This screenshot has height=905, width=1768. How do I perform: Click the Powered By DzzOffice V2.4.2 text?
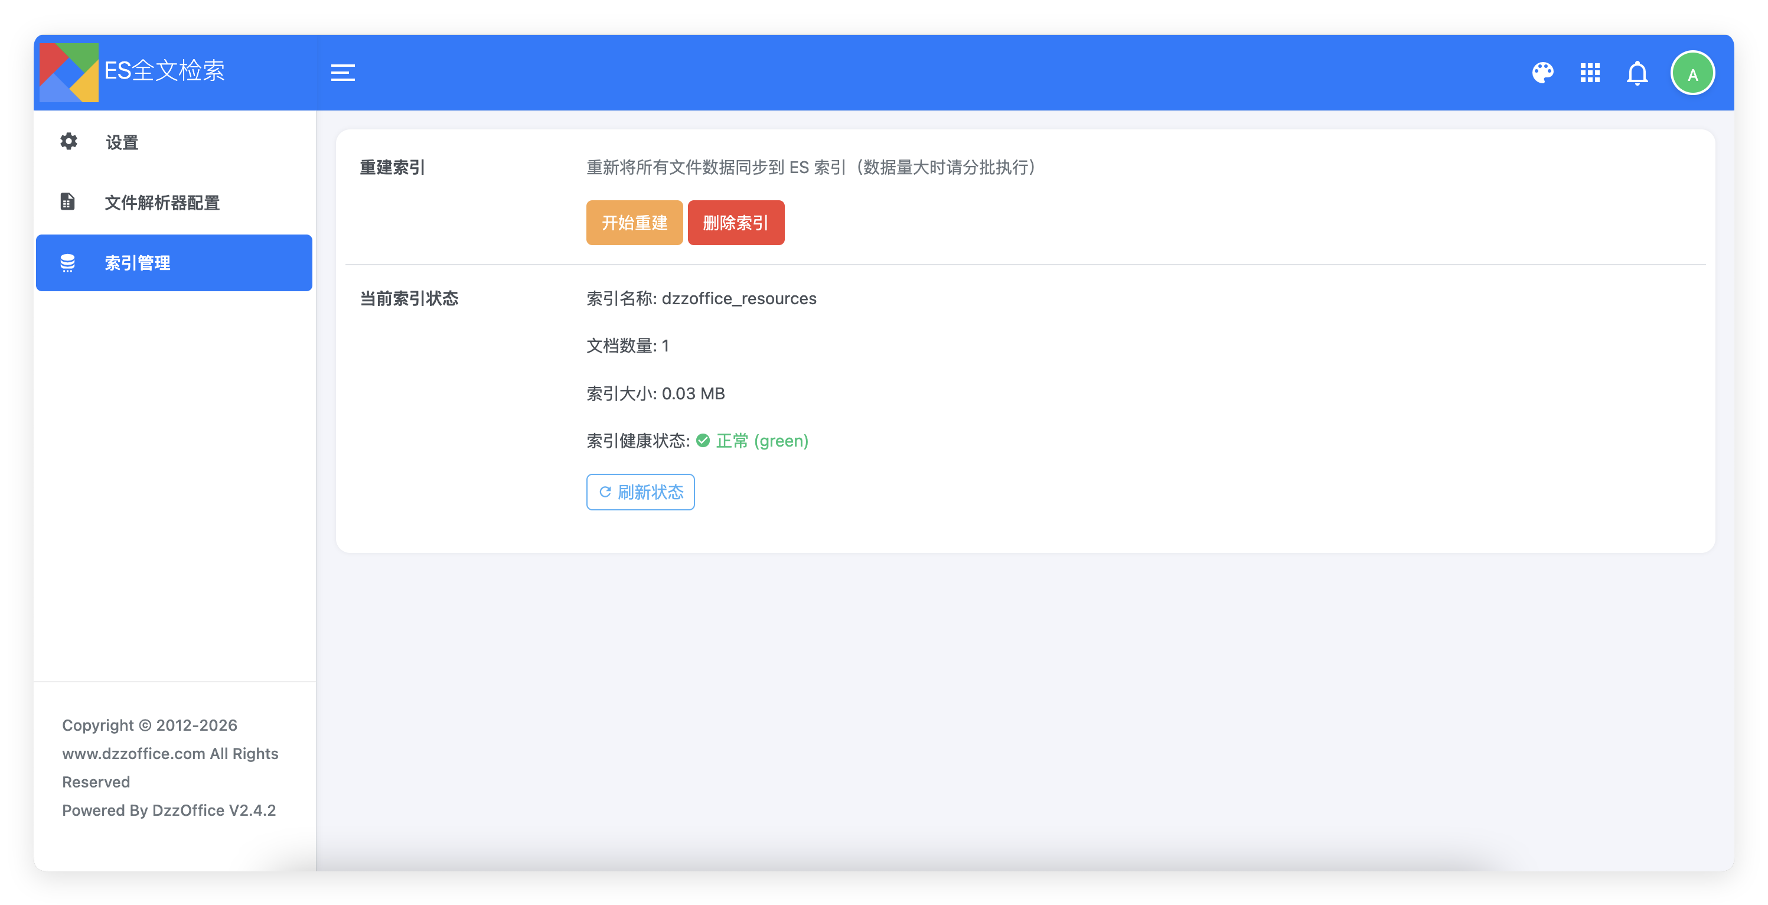point(169,810)
